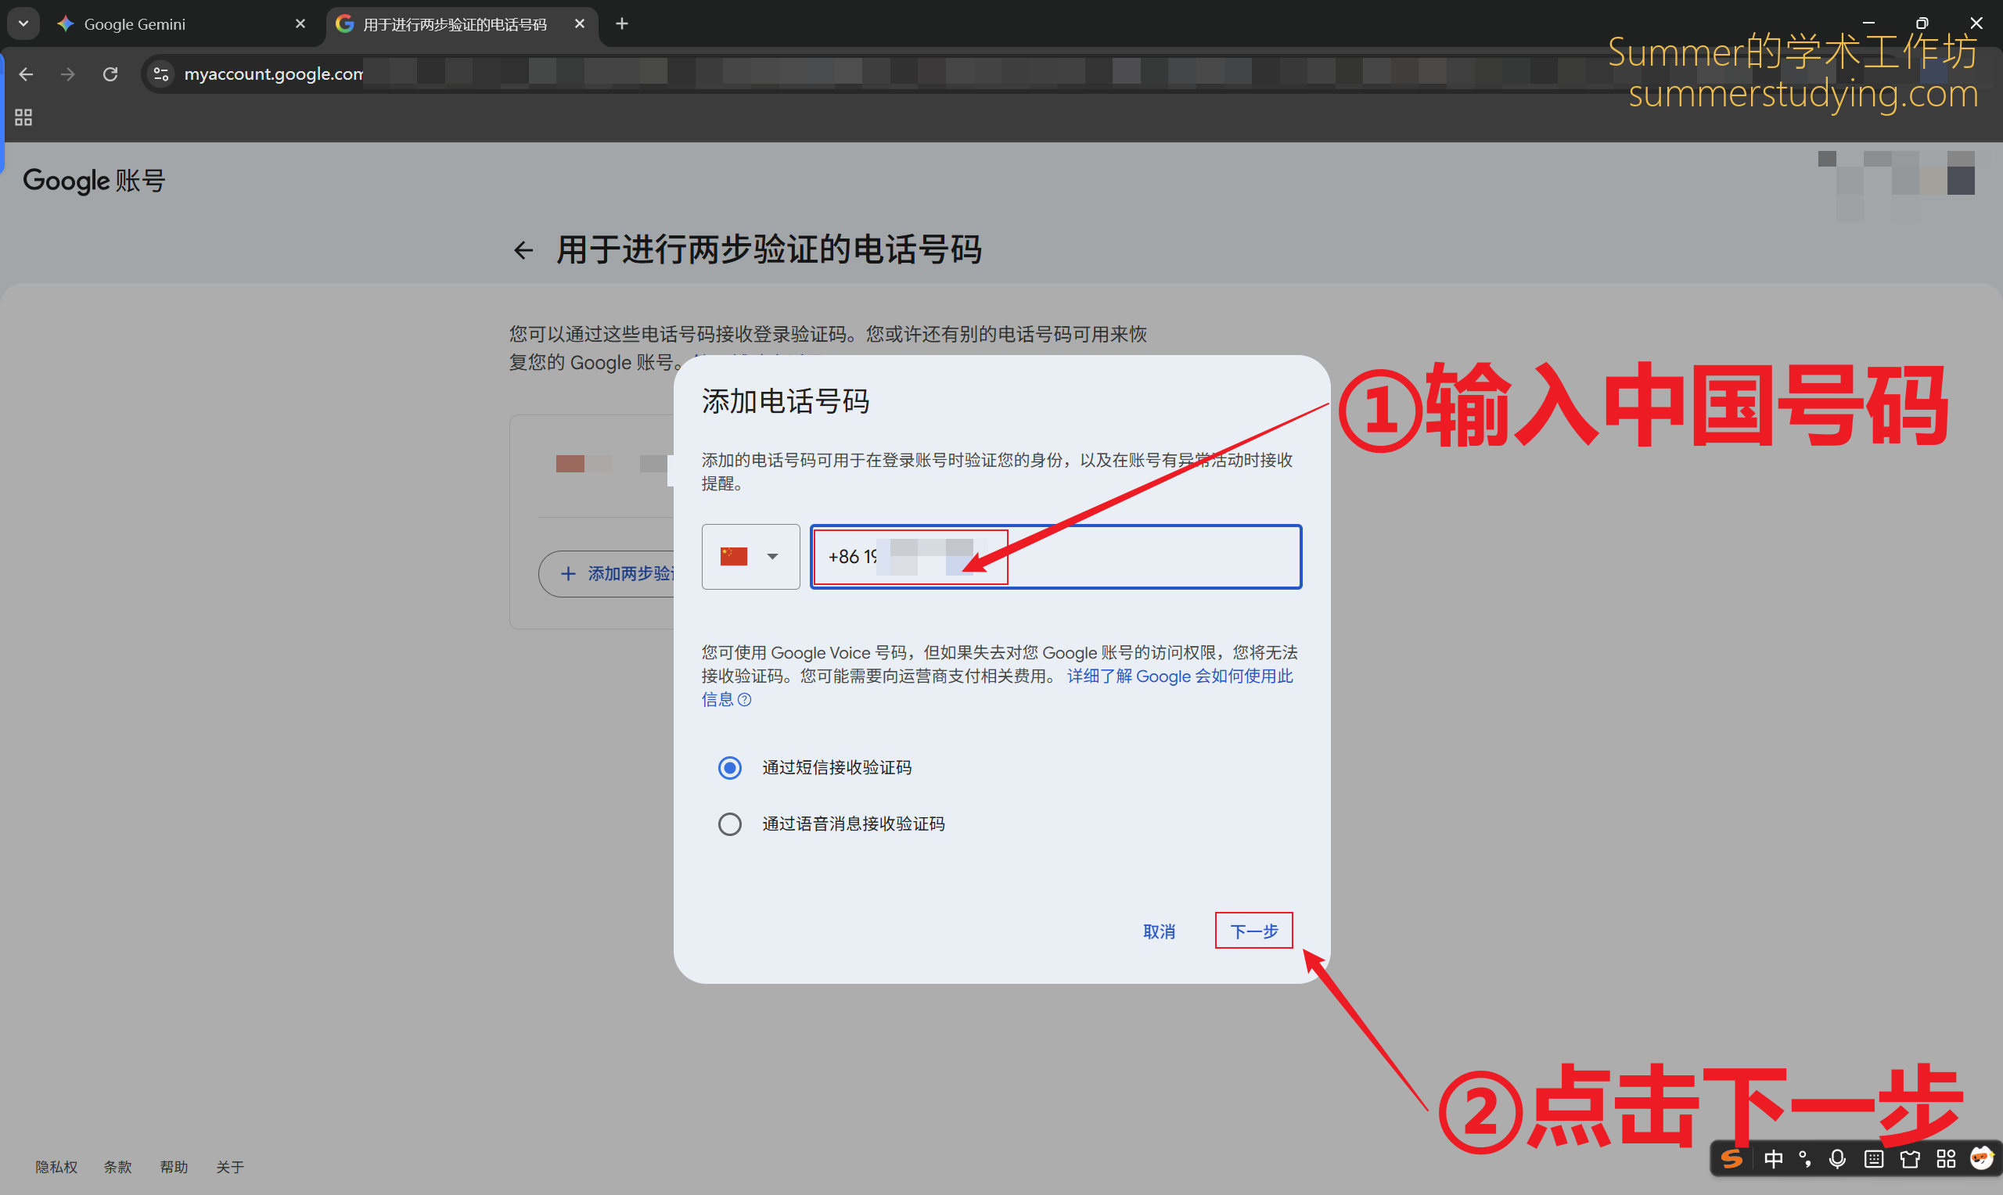Screen dimensions: 2003x1195
Task: Click the browser back arrow button
Action: (26, 74)
